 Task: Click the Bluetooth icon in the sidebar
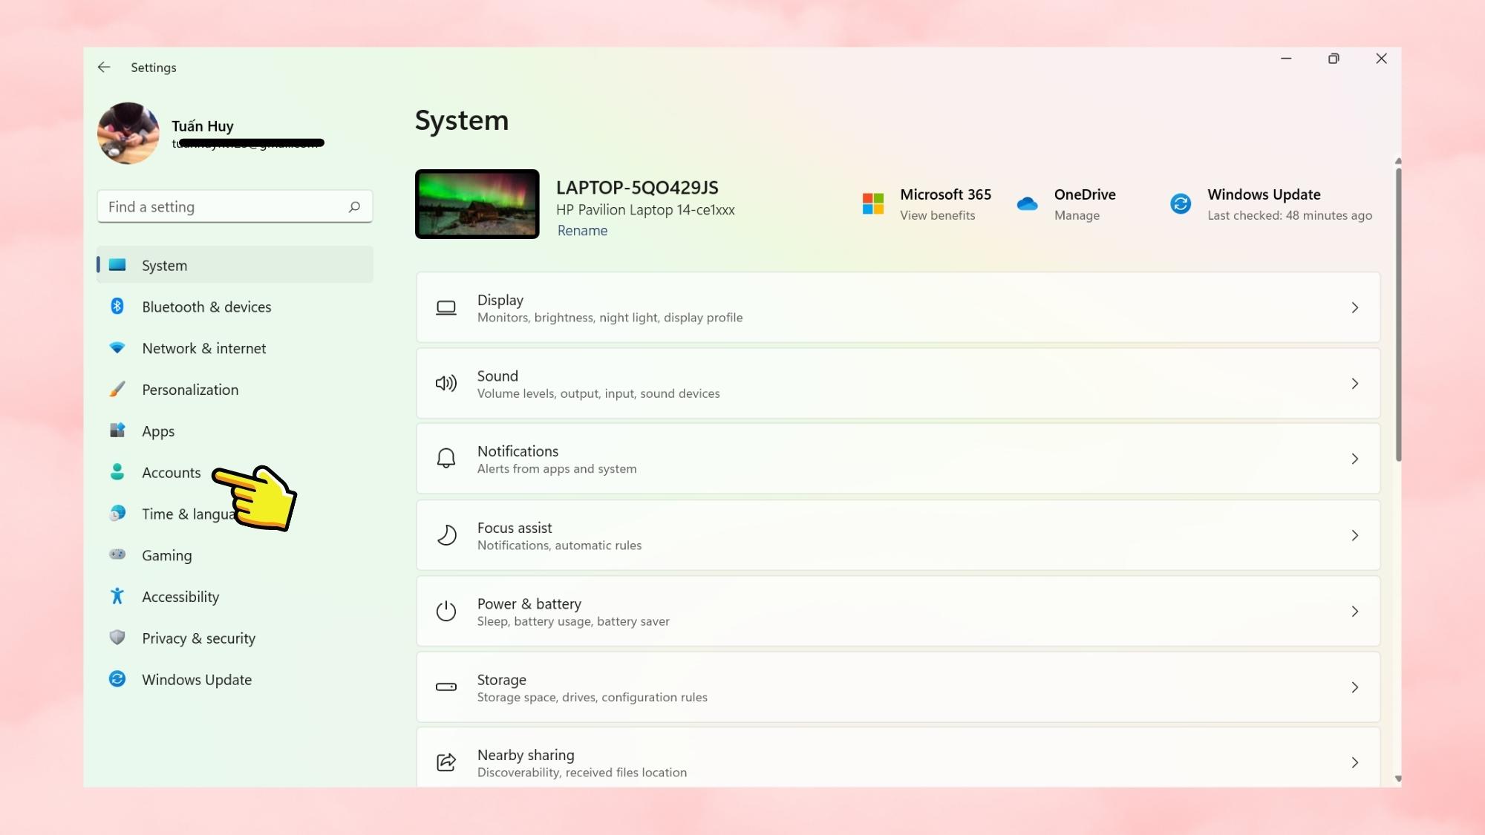pos(117,307)
